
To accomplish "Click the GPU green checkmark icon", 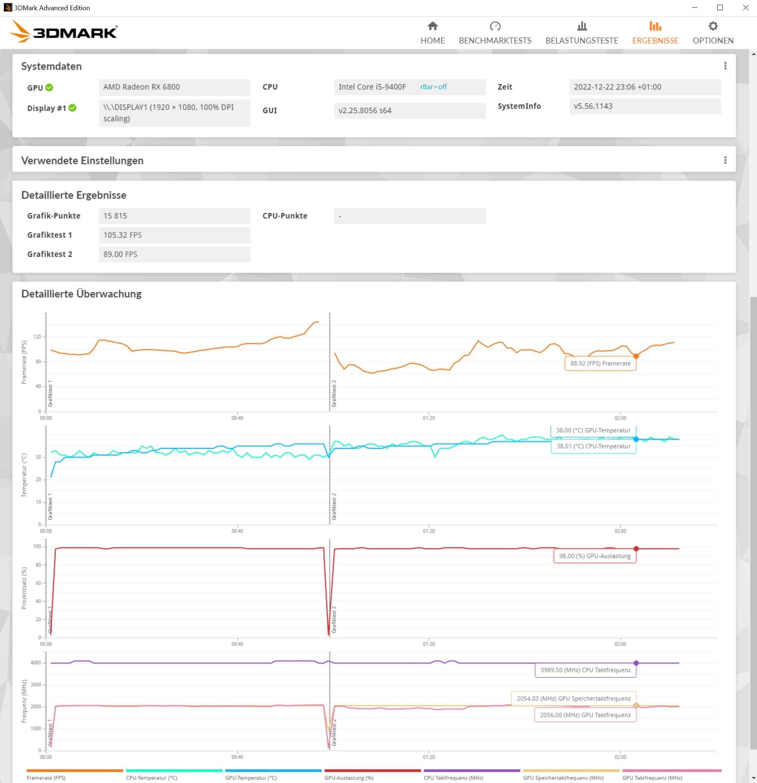I will click(49, 87).
